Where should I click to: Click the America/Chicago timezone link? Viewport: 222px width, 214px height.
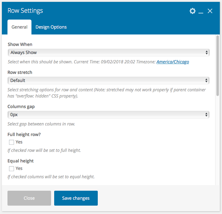172,62
